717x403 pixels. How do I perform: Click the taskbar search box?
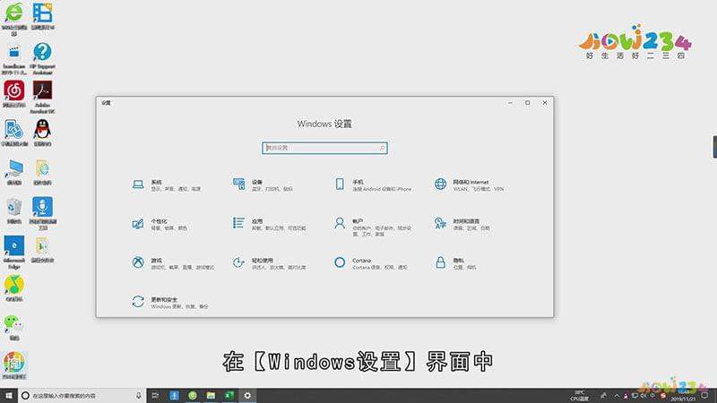[x=82, y=395]
